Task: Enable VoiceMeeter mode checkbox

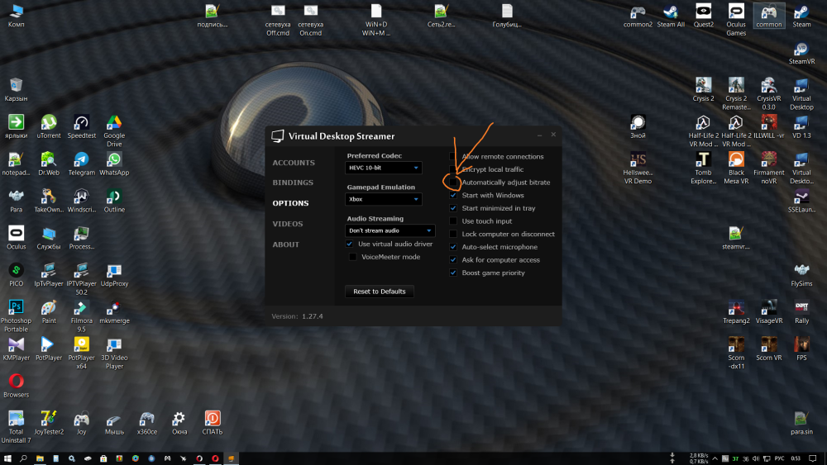Action: point(353,257)
